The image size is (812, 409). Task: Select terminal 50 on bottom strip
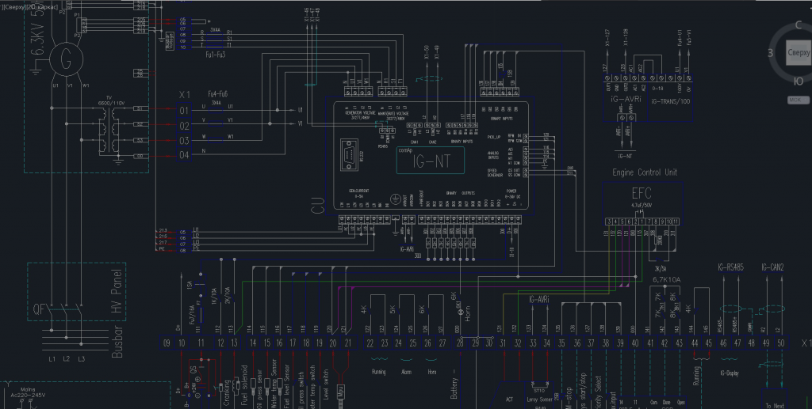tap(780, 343)
